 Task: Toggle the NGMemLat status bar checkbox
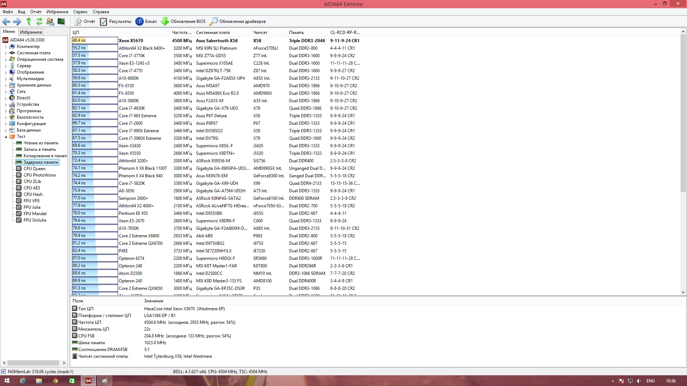[4, 372]
